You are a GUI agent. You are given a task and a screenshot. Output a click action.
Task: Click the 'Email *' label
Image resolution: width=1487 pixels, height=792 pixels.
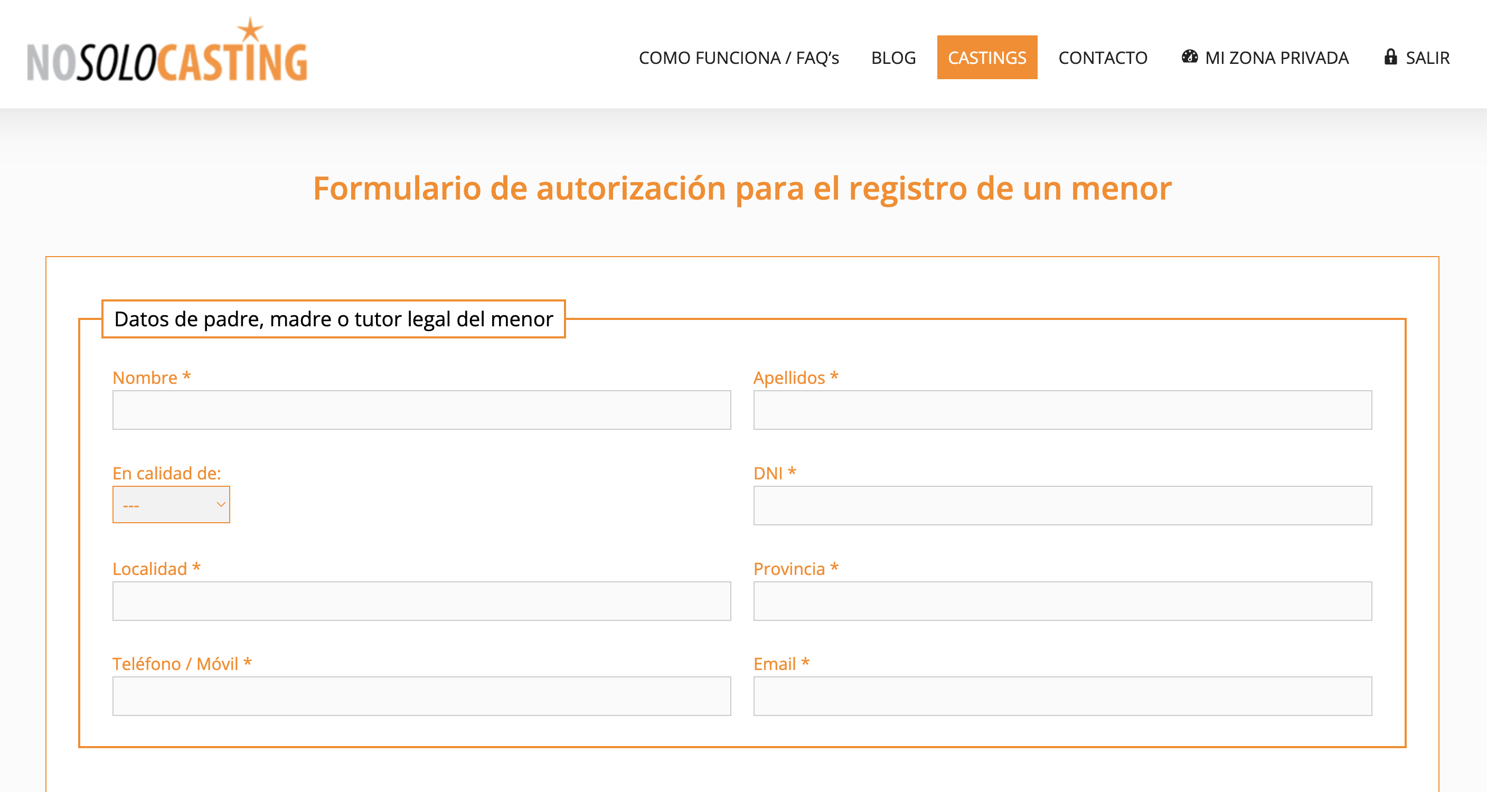tap(781, 664)
